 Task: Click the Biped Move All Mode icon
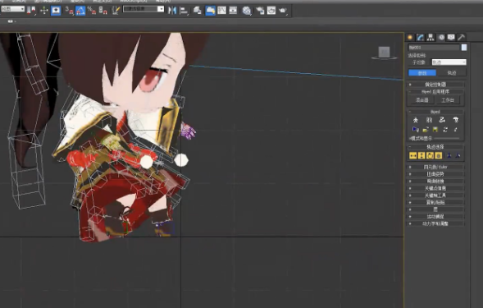(456, 129)
